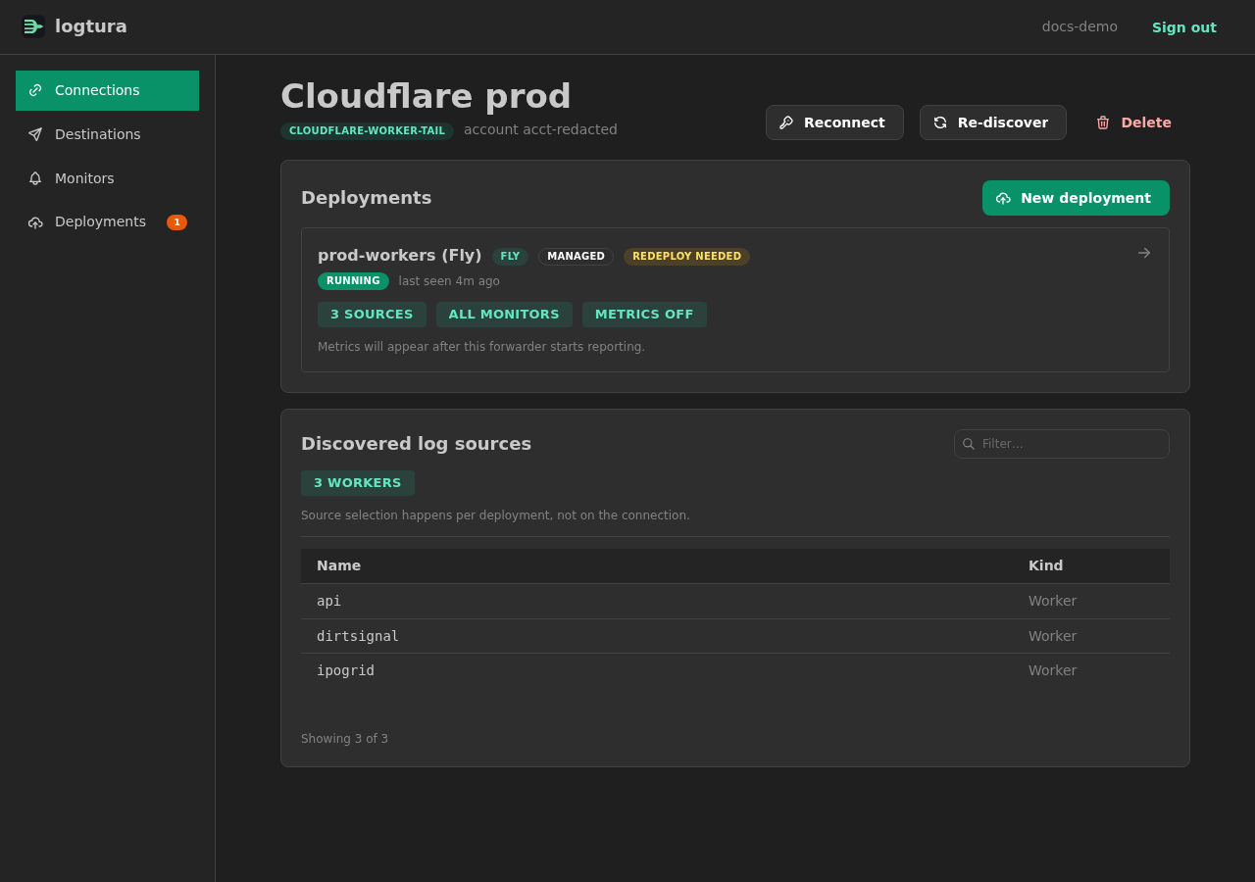Click the Name column header
This screenshot has width=1255, height=882.
click(x=338, y=565)
